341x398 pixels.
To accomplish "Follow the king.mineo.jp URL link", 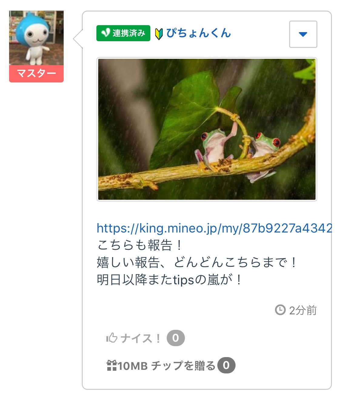I will click(214, 228).
